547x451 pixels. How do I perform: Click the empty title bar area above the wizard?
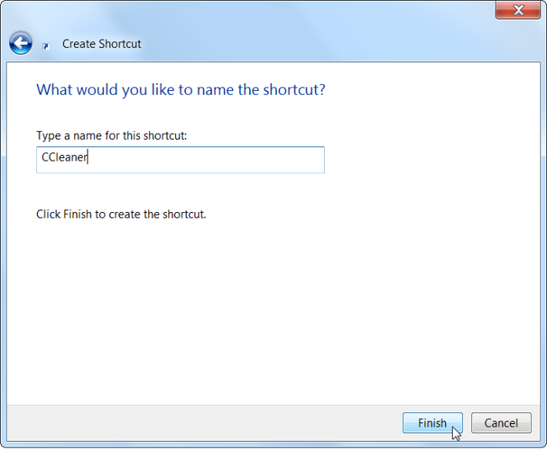(252, 12)
